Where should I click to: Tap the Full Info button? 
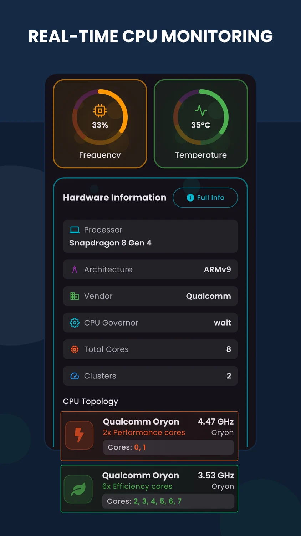click(205, 198)
